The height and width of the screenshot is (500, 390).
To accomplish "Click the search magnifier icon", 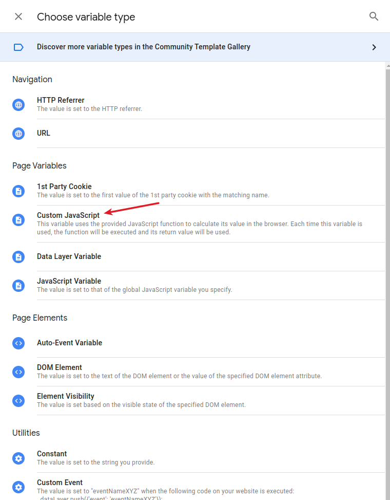I will point(374,16).
